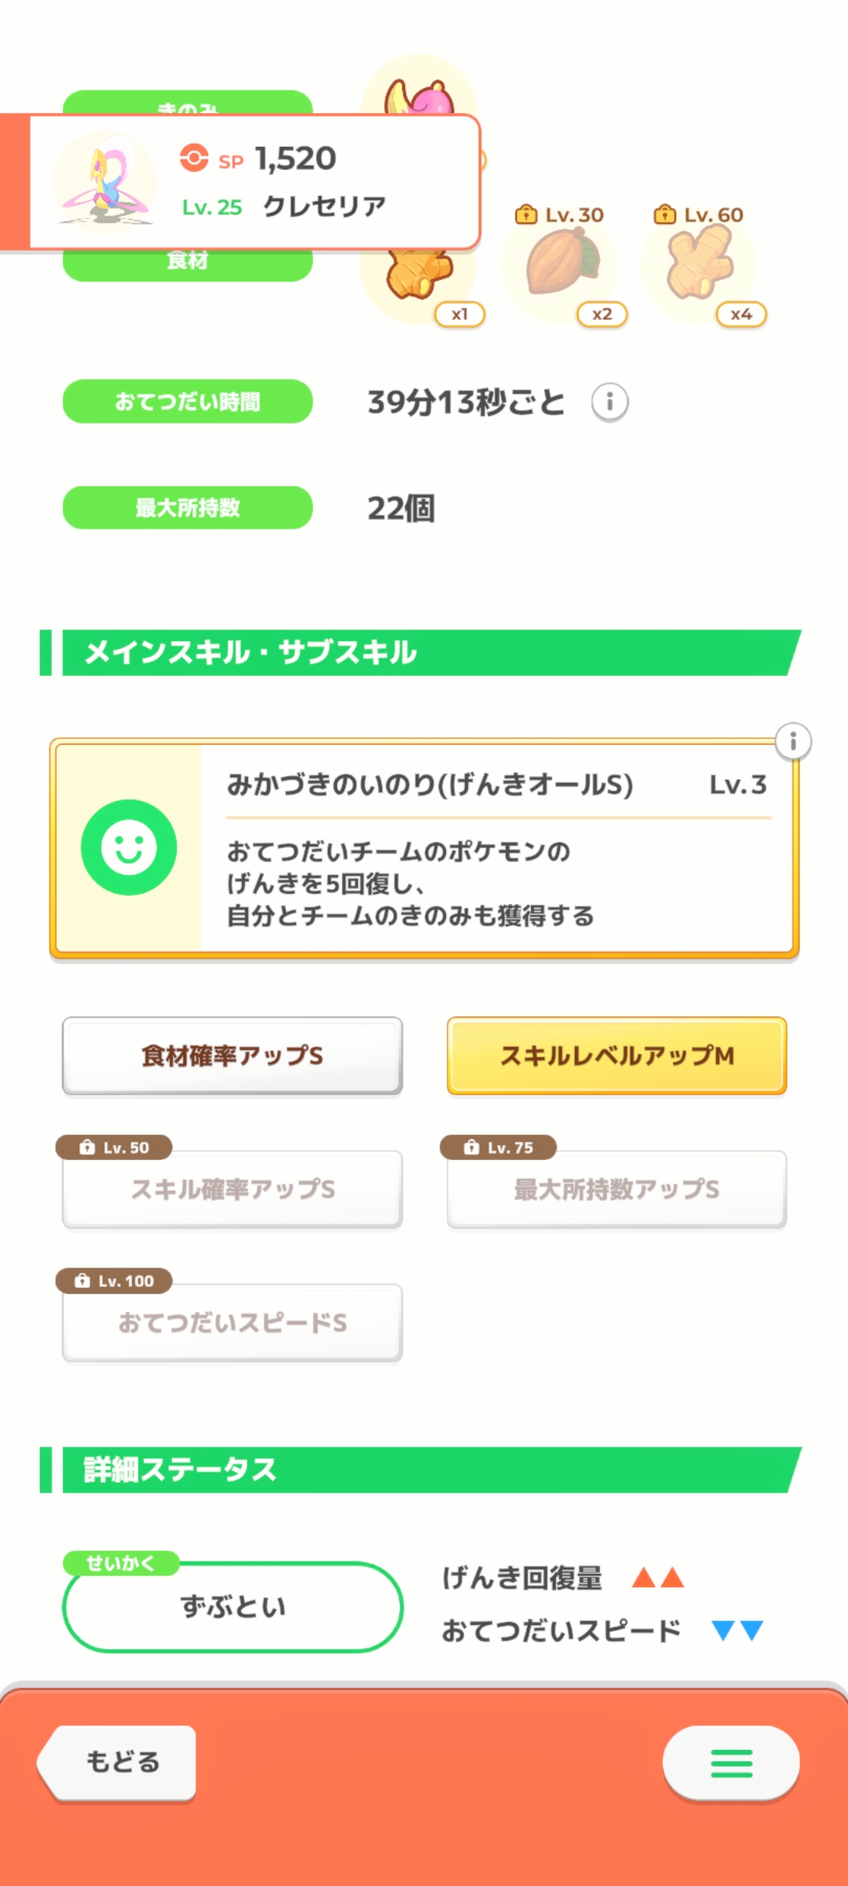Tap the ずぶとい nature box

point(232,1607)
